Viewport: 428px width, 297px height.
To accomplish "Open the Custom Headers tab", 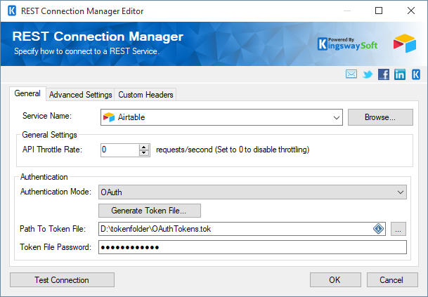I will tap(145, 95).
